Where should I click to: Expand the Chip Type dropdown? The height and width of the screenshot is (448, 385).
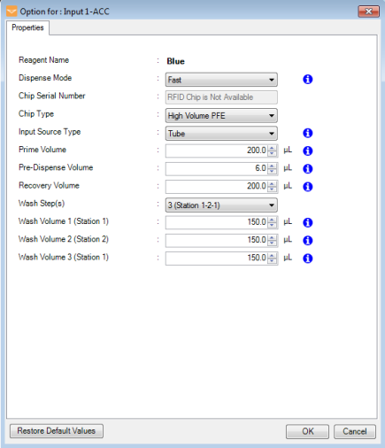click(x=221, y=115)
